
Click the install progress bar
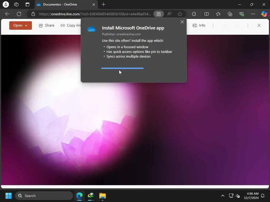(122, 68)
